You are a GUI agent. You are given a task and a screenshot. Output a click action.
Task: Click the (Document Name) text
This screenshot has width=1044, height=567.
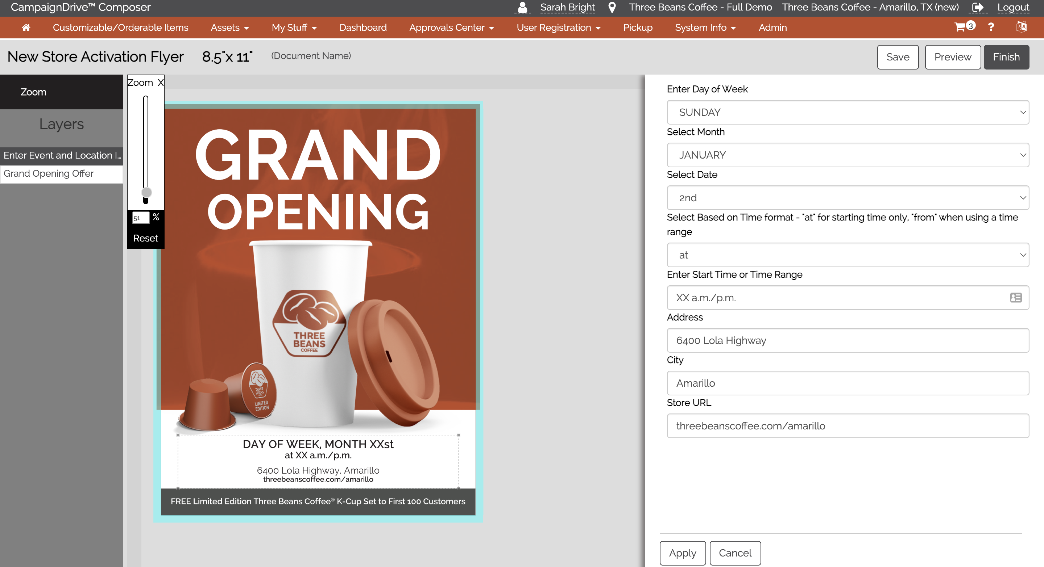pos(311,56)
